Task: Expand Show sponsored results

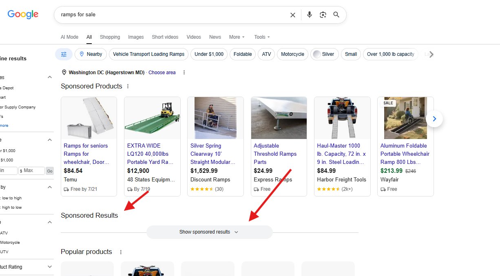Action: pos(209,232)
